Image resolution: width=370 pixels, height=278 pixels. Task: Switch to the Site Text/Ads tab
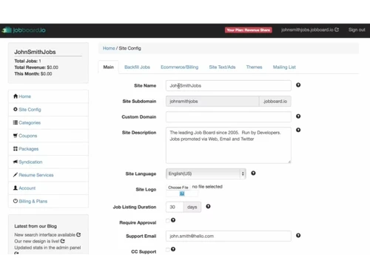(x=222, y=67)
